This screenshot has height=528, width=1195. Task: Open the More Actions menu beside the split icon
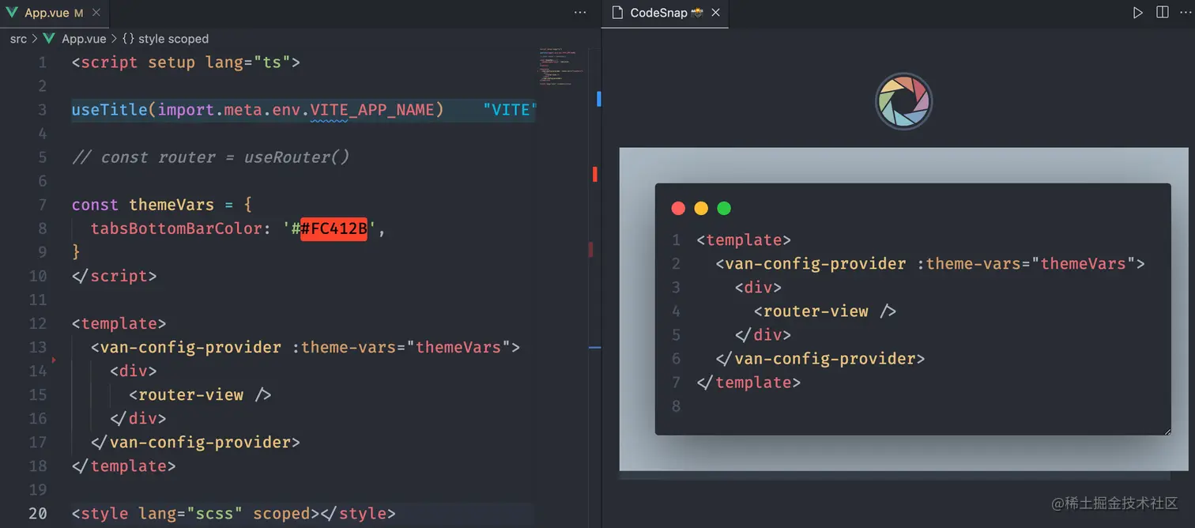click(1186, 13)
